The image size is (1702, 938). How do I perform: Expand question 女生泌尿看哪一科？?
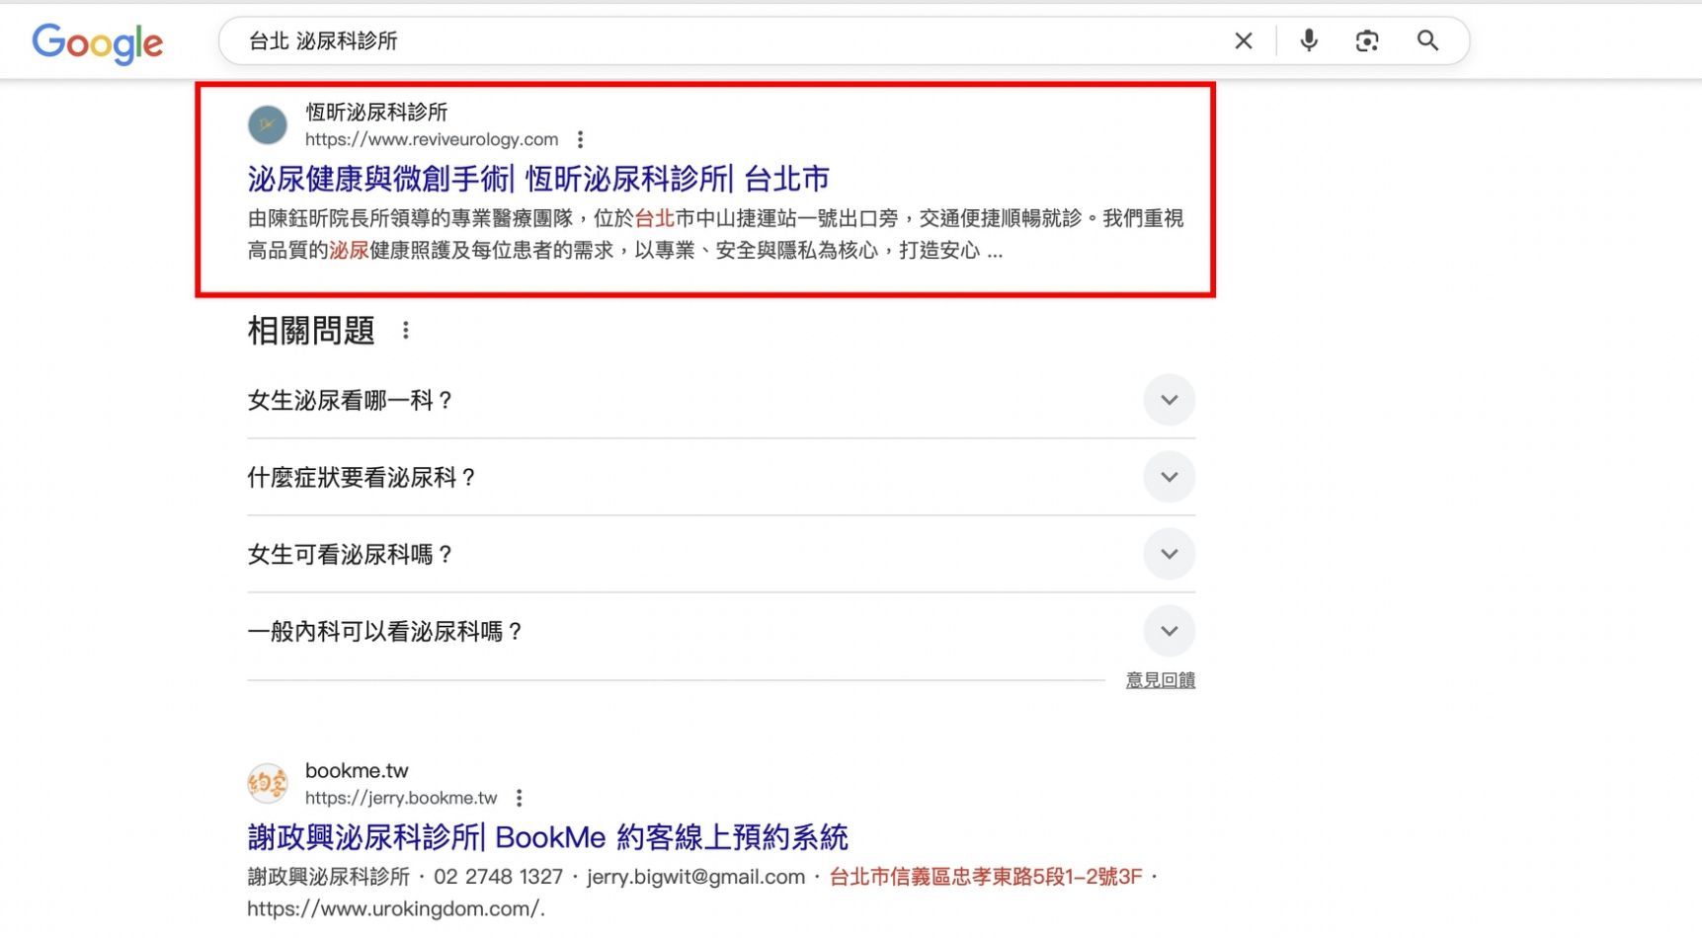[721, 400]
